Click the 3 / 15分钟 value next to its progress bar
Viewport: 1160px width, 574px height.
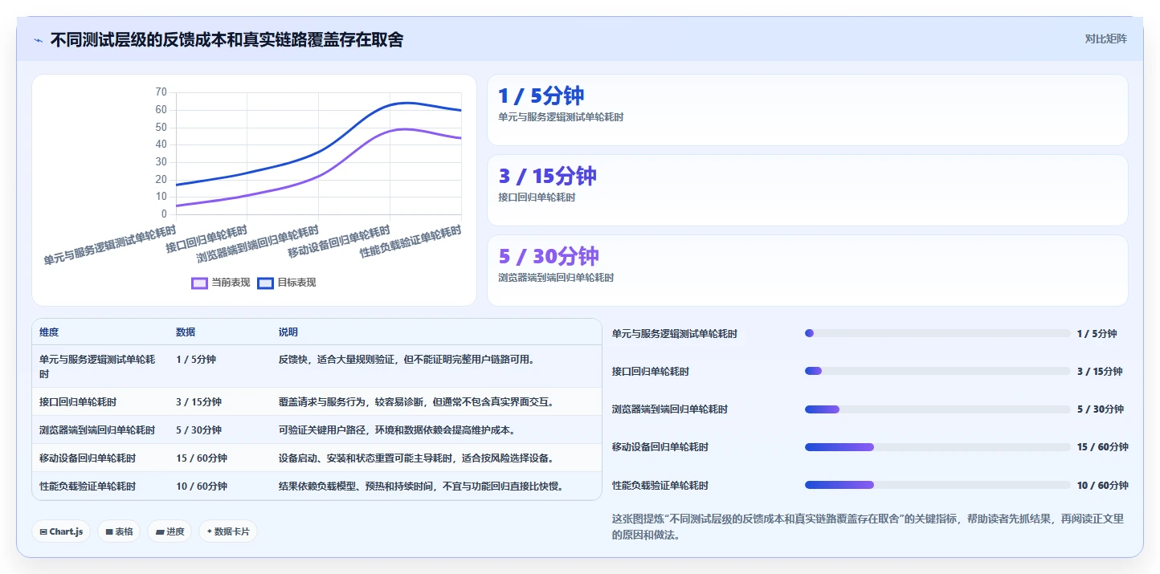1100,372
